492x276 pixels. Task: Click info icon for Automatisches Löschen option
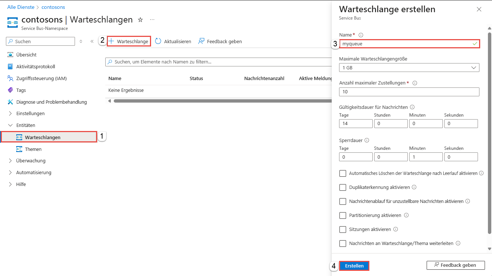[481, 173]
